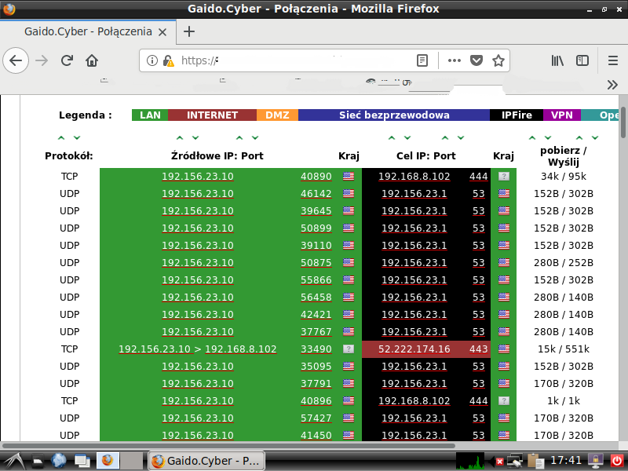This screenshot has height=471, width=628.
Task: Click the URL address field
Action: tap(298, 60)
